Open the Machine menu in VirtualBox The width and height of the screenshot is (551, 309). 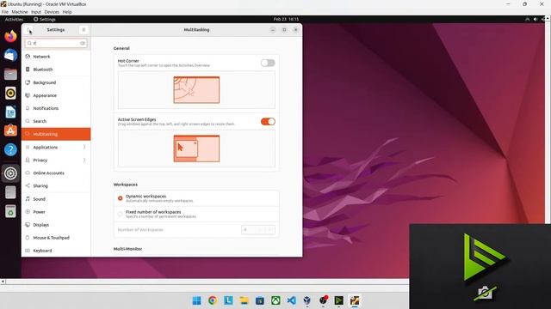coord(20,12)
